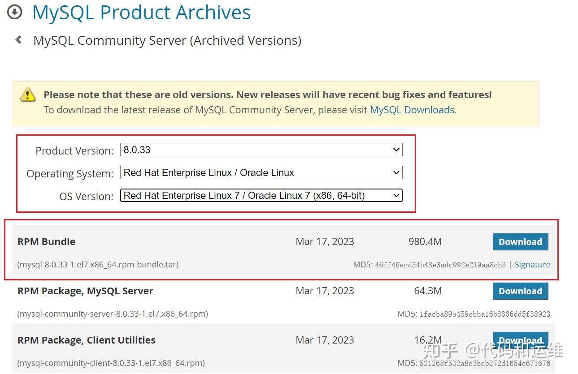The image size is (578, 374).
Task: Download the RPM Bundle
Action: (x=520, y=242)
